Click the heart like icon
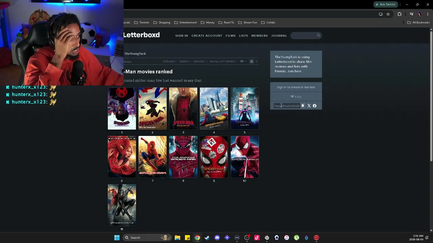The height and width of the screenshot is (243, 433). pyautogui.click(x=292, y=97)
